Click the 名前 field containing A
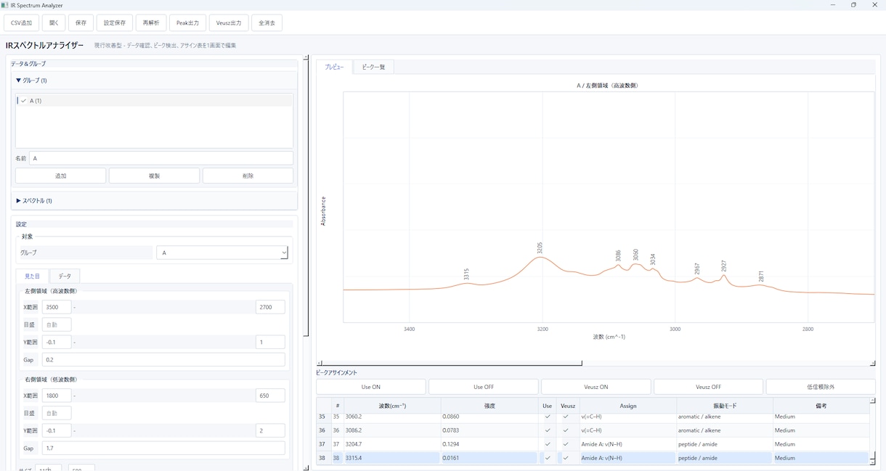 coord(161,158)
